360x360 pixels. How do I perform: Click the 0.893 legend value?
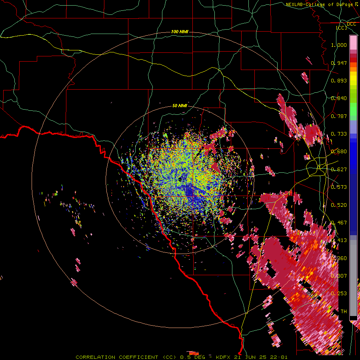339,80
